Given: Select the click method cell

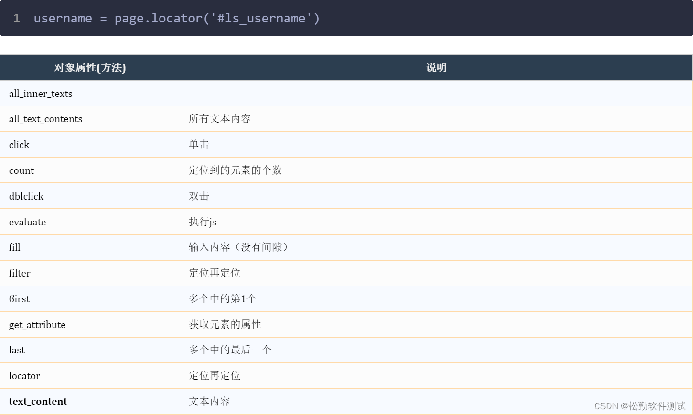Looking at the screenshot, I should 90,145.
